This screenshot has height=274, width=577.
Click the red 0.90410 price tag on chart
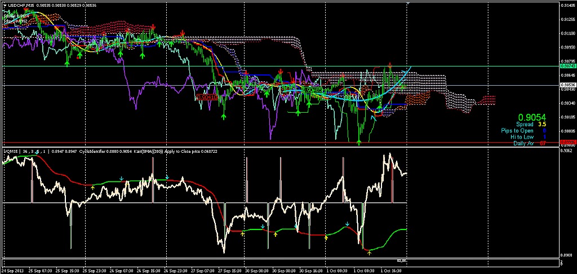point(207,97)
